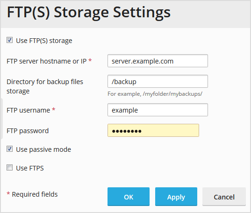Click the '/myfolder/mybackups/' example hint text
Viewport: 251px width, 213px height.
point(172,94)
